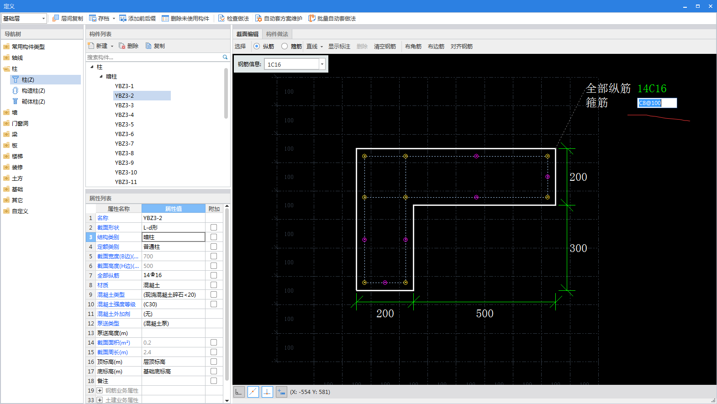
Task: Click the 检查做法 icon
Action: pyautogui.click(x=221, y=18)
